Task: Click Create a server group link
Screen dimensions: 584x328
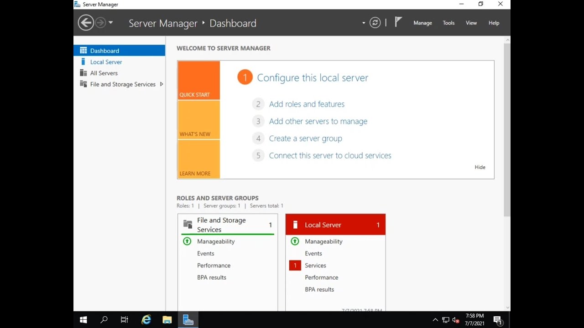Action: [x=305, y=138]
